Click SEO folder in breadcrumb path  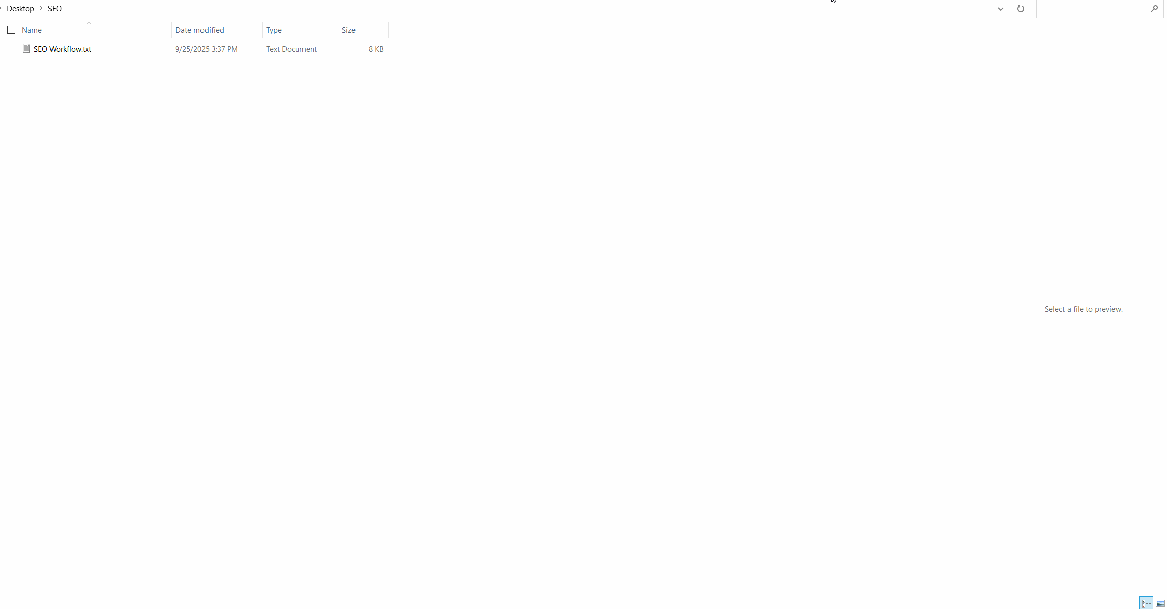coord(55,9)
